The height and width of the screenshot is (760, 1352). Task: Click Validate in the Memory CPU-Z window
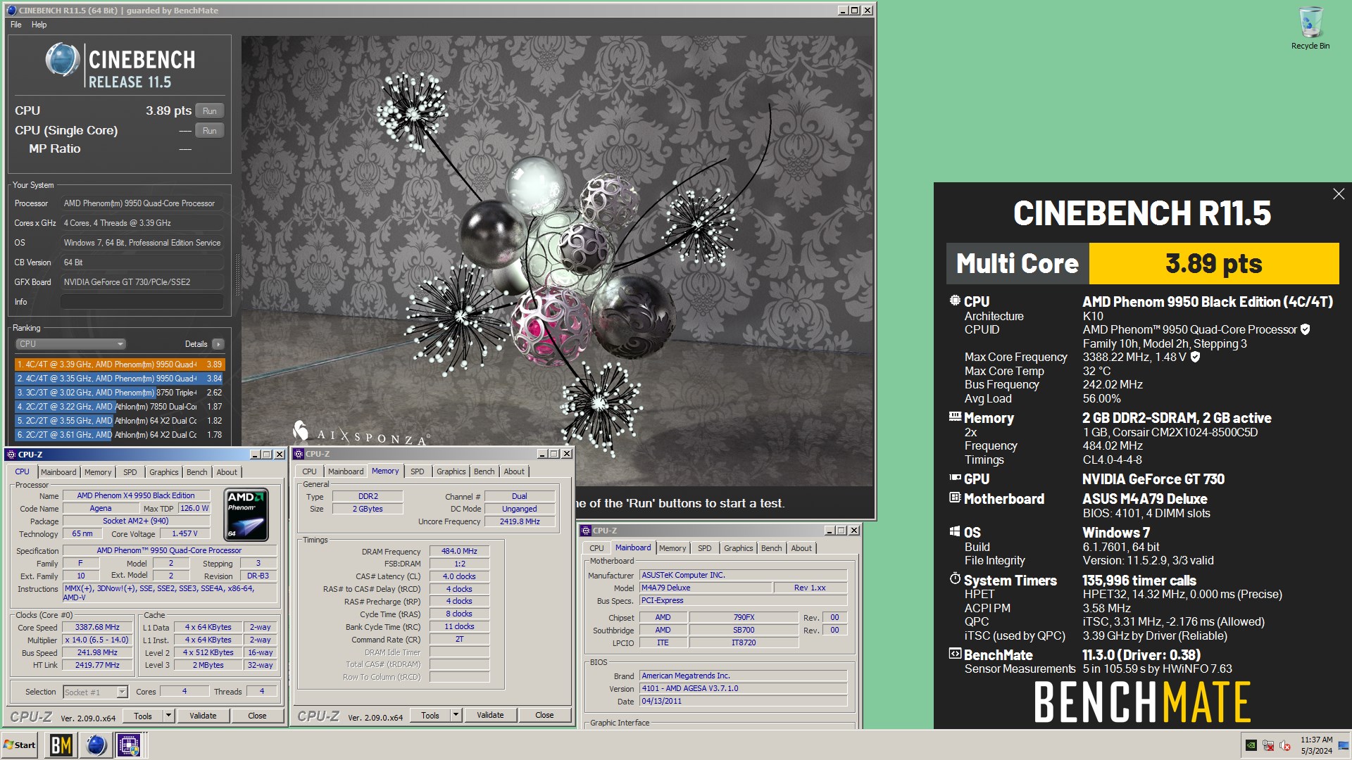[x=490, y=715]
